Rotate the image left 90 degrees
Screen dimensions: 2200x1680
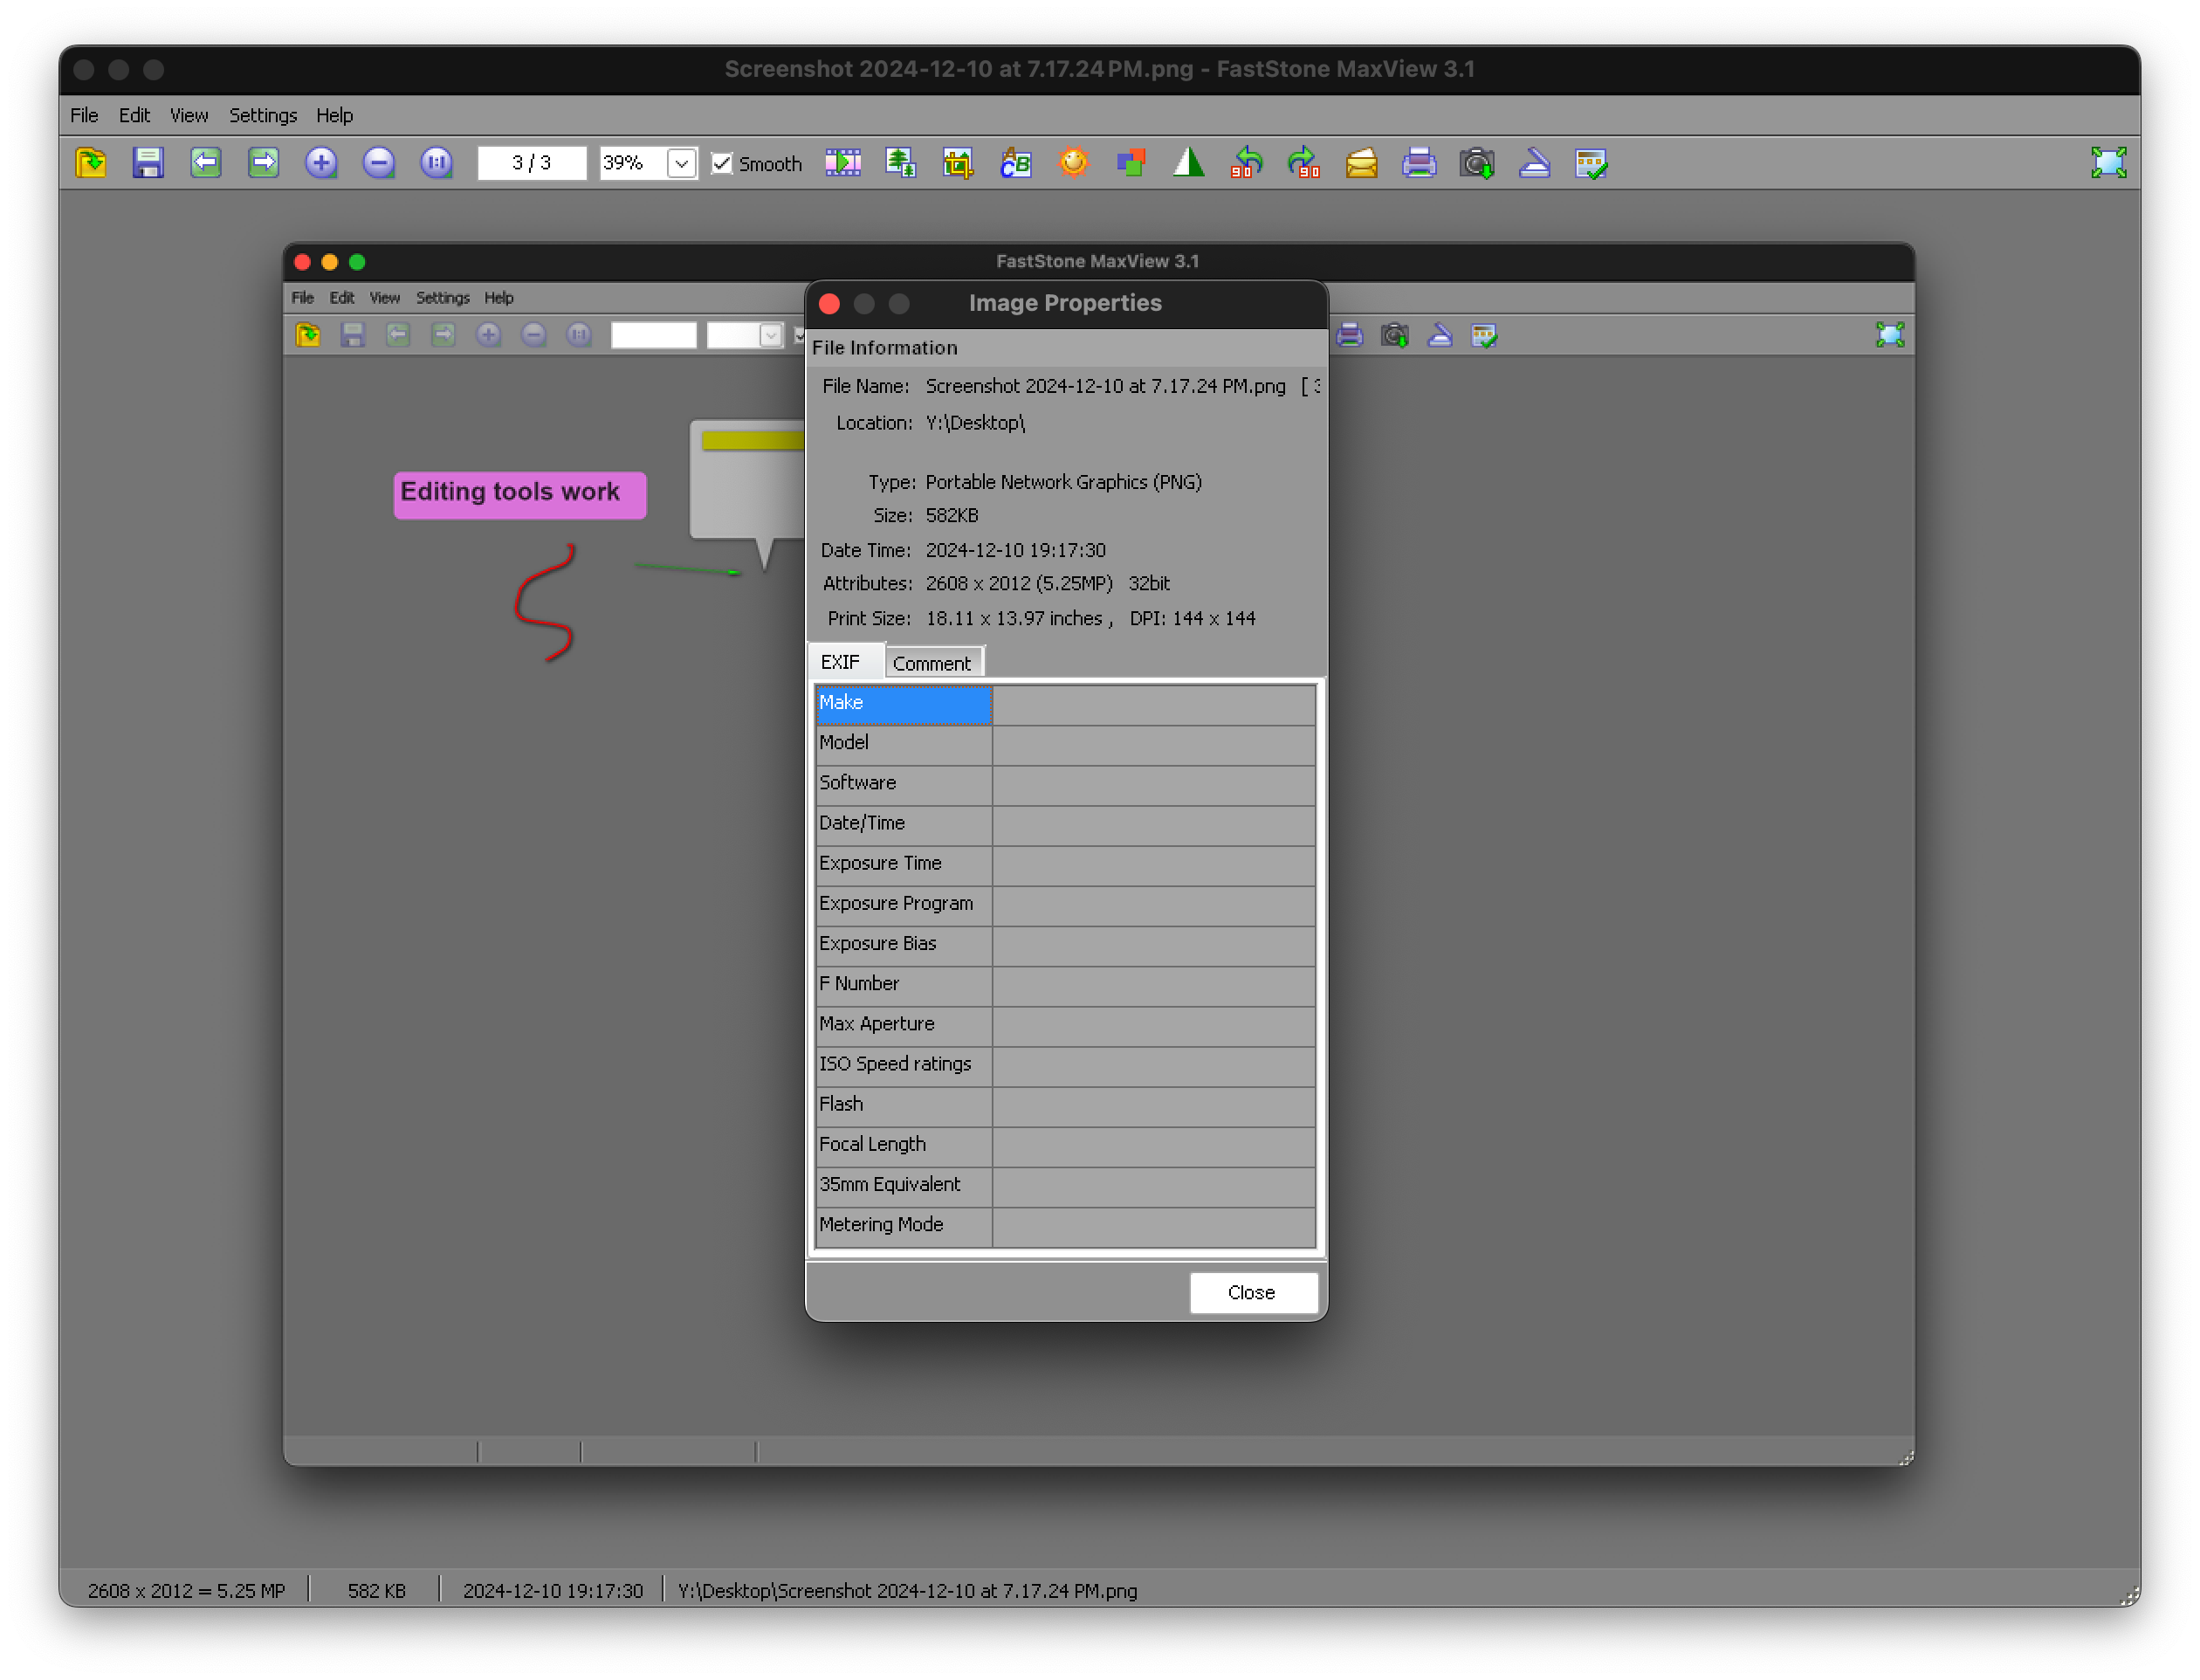1247,162
